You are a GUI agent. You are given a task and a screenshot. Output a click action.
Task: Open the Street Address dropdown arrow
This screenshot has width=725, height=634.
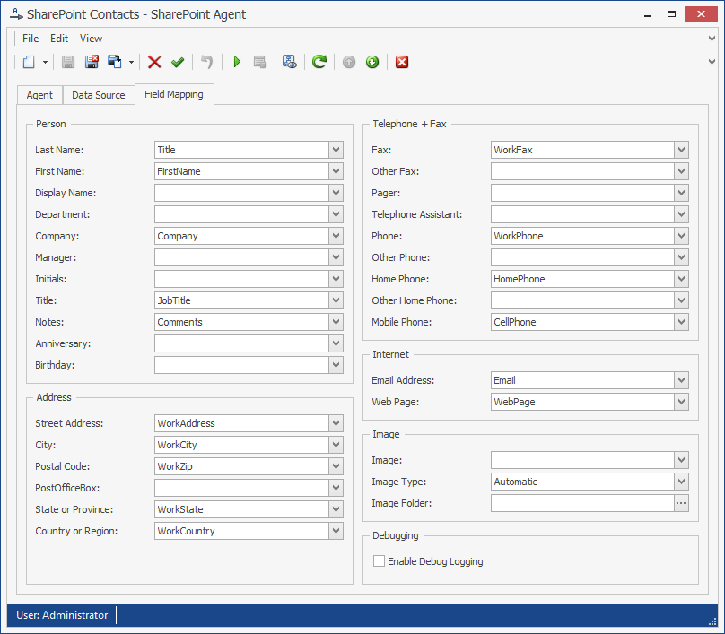336,423
